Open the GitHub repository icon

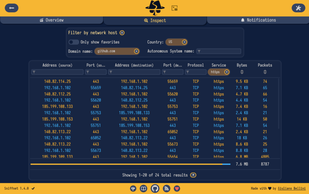coord(155,188)
